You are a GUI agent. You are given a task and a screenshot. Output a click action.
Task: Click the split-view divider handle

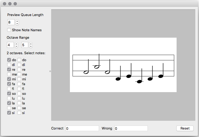pos(50,71)
